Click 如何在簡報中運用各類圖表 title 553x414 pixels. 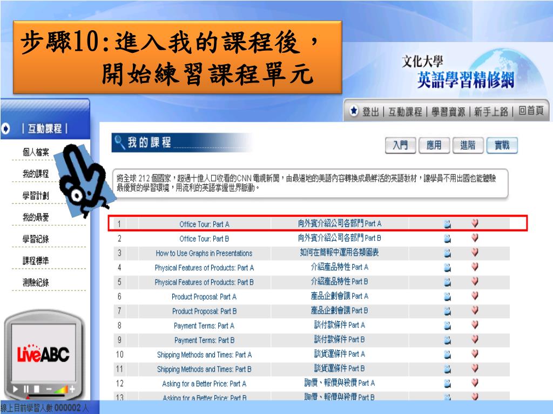coord(339,252)
